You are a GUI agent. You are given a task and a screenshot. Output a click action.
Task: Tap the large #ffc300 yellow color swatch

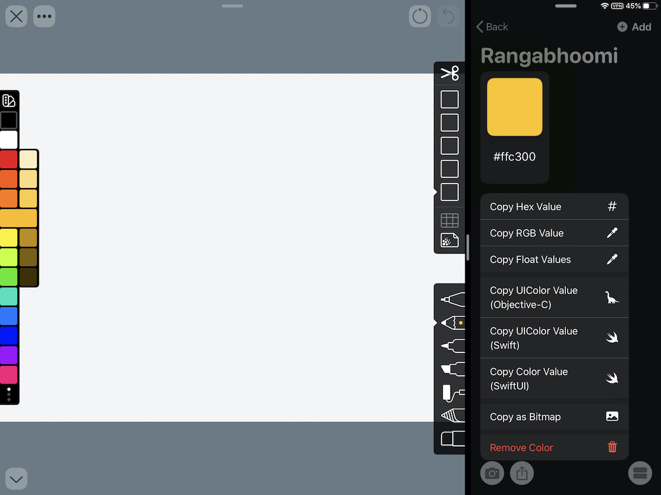pos(515,107)
